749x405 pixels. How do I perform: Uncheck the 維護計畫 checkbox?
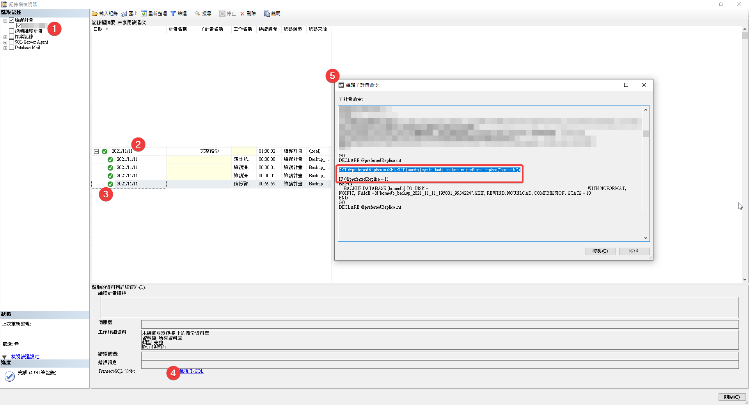coord(12,20)
